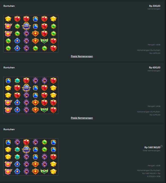
Task: Click the first Runtuhan heading
Action: (x=9, y=6)
